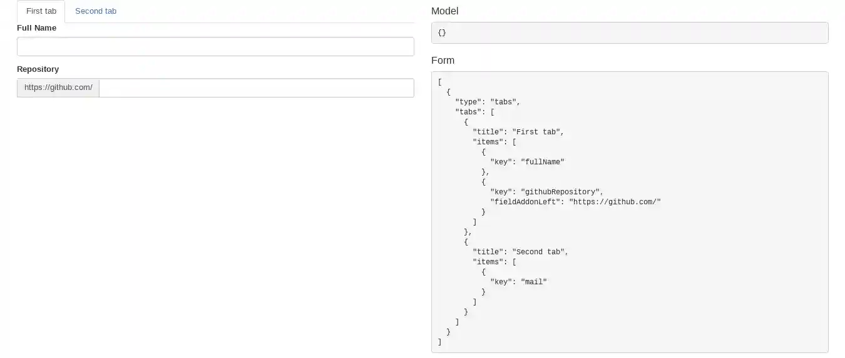
Task: Click the https://github.com/ field addon prefix
Action: point(58,88)
